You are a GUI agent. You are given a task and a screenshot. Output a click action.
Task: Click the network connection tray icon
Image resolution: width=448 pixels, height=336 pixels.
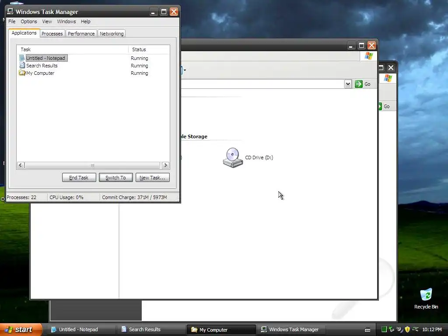pyautogui.click(x=415, y=329)
